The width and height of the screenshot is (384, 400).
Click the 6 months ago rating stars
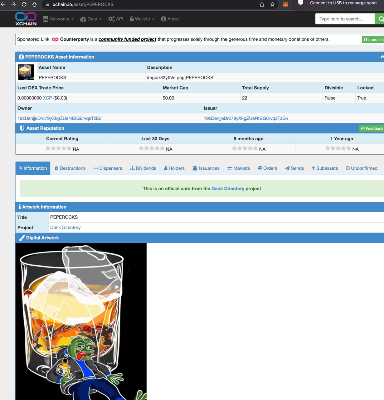point(245,148)
